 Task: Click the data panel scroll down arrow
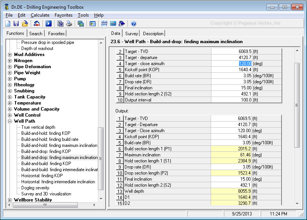click(x=297, y=204)
